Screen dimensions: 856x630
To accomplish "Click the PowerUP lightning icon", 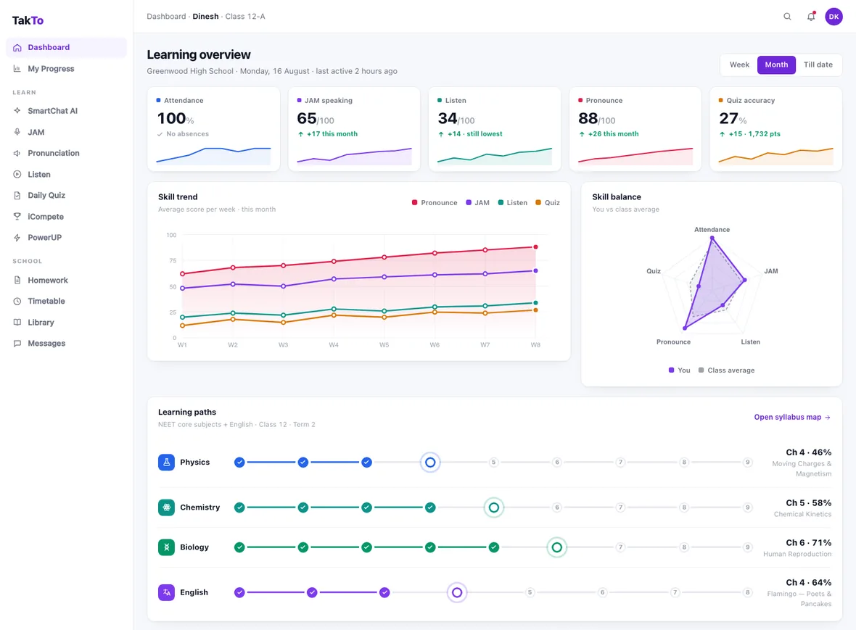I will (17, 238).
